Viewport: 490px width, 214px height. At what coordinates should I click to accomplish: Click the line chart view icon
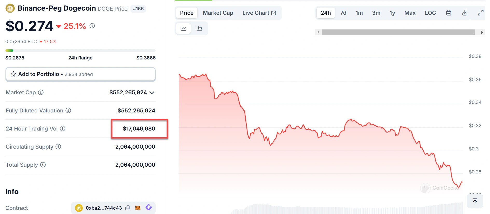point(183,28)
